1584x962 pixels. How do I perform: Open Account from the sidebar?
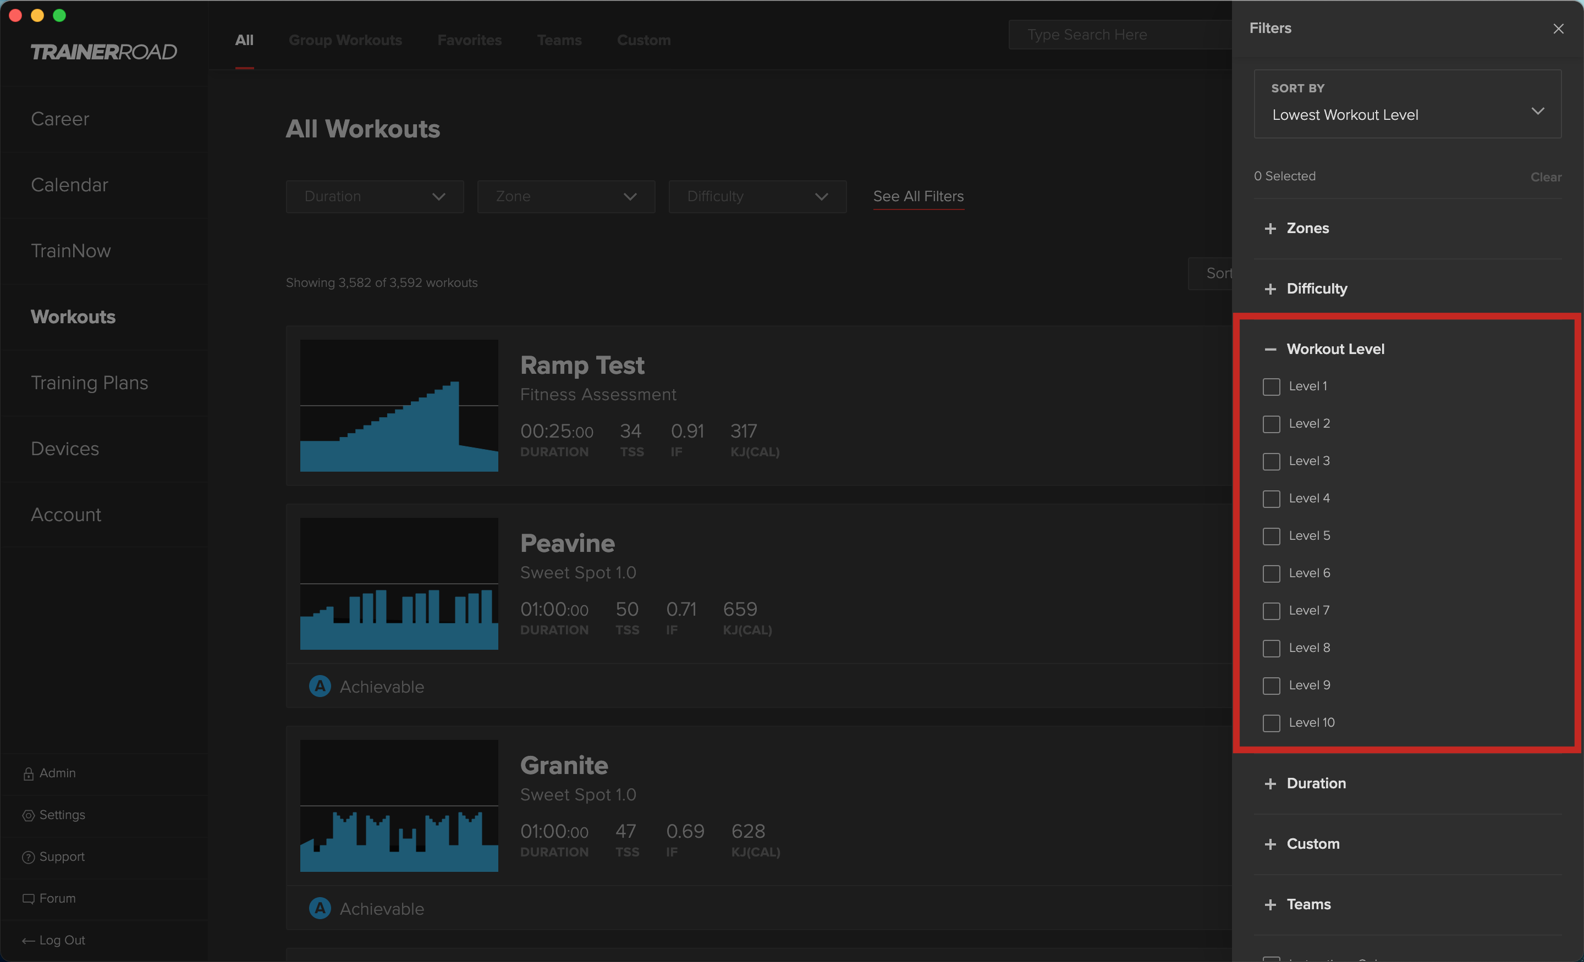pos(66,515)
